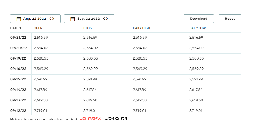The width and height of the screenshot is (260, 120).
Task: Click the 2,554.02 close value for 09/20/22
Action: click(91, 48)
